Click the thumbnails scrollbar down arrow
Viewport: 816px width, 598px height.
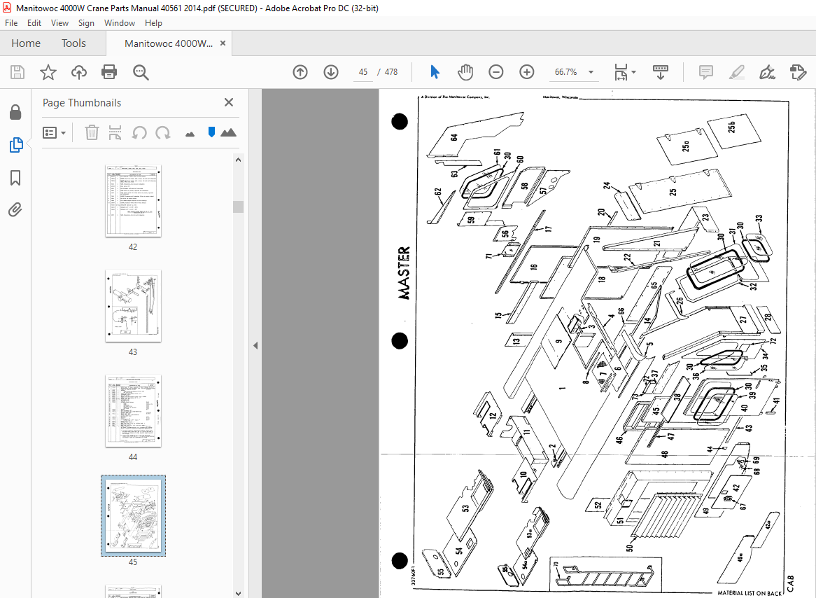click(239, 593)
